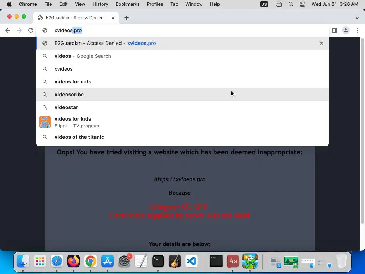Open Finder from the Dock
This screenshot has width=365, height=274.
point(23,261)
